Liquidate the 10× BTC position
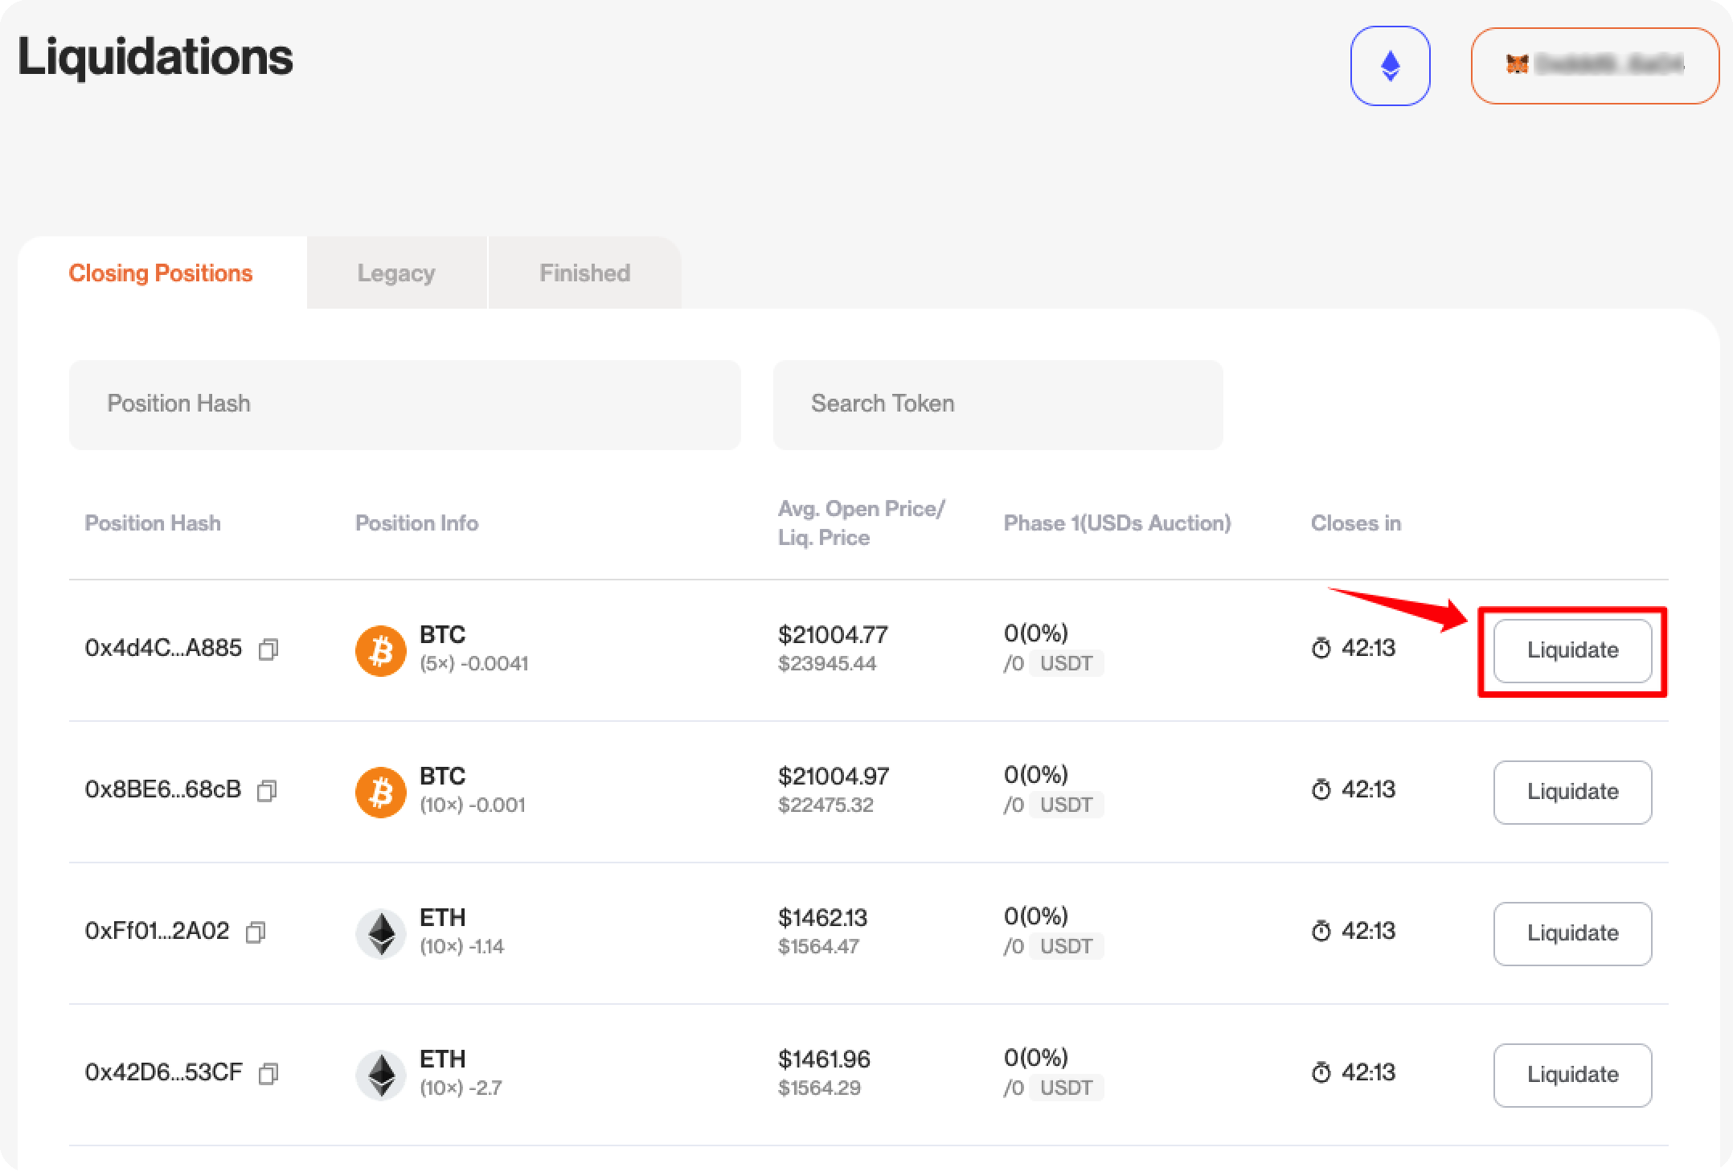 click(x=1572, y=792)
